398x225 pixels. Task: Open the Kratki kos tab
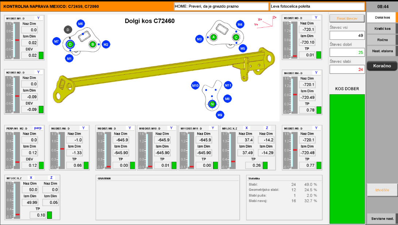click(x=382, y=29)
